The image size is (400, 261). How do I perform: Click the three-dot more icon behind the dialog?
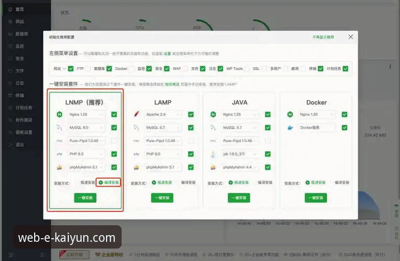[390, 66]
